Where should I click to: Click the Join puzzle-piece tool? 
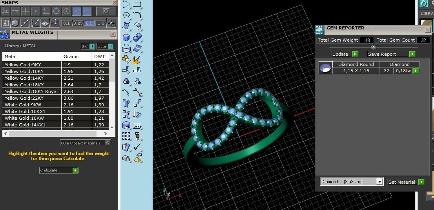coord(126,59)
